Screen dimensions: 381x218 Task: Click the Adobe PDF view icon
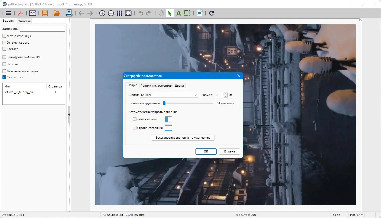pyautogui.click(x=21, y=13)
